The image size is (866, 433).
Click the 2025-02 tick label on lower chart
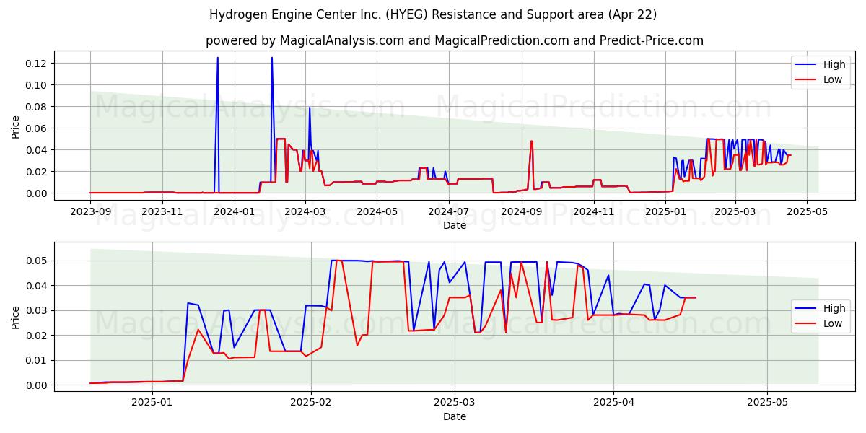[x=311, y=403]
